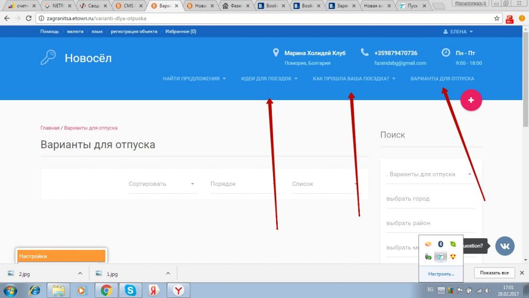This screenshot has width=529, height=298.
Task: Click the Главная breadcrumb link
Action: 50,128
